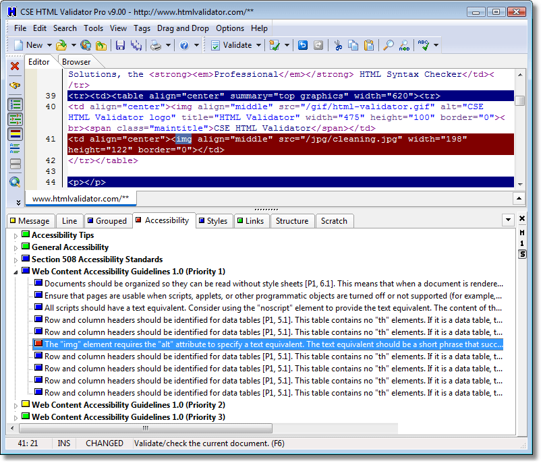
Task: Open the Tags menu
Action: [x=142, y=28]
